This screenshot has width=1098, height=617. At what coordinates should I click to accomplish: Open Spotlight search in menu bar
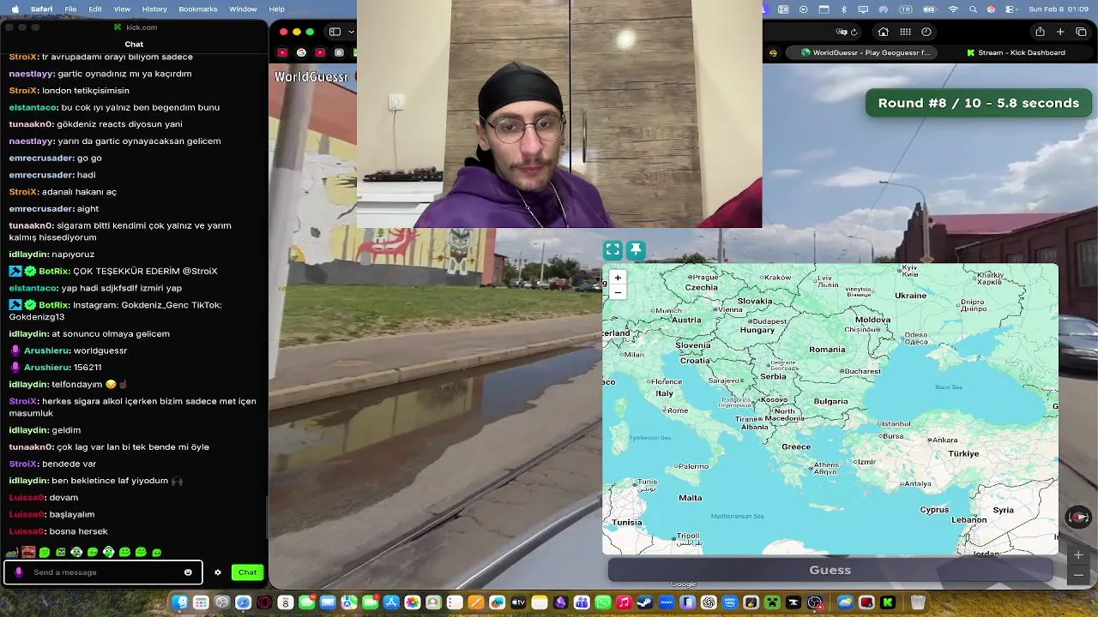click(x=973, y=9)
